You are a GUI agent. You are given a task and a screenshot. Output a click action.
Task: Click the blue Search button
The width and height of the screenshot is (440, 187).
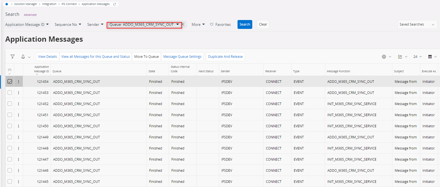tap(245, 24)
